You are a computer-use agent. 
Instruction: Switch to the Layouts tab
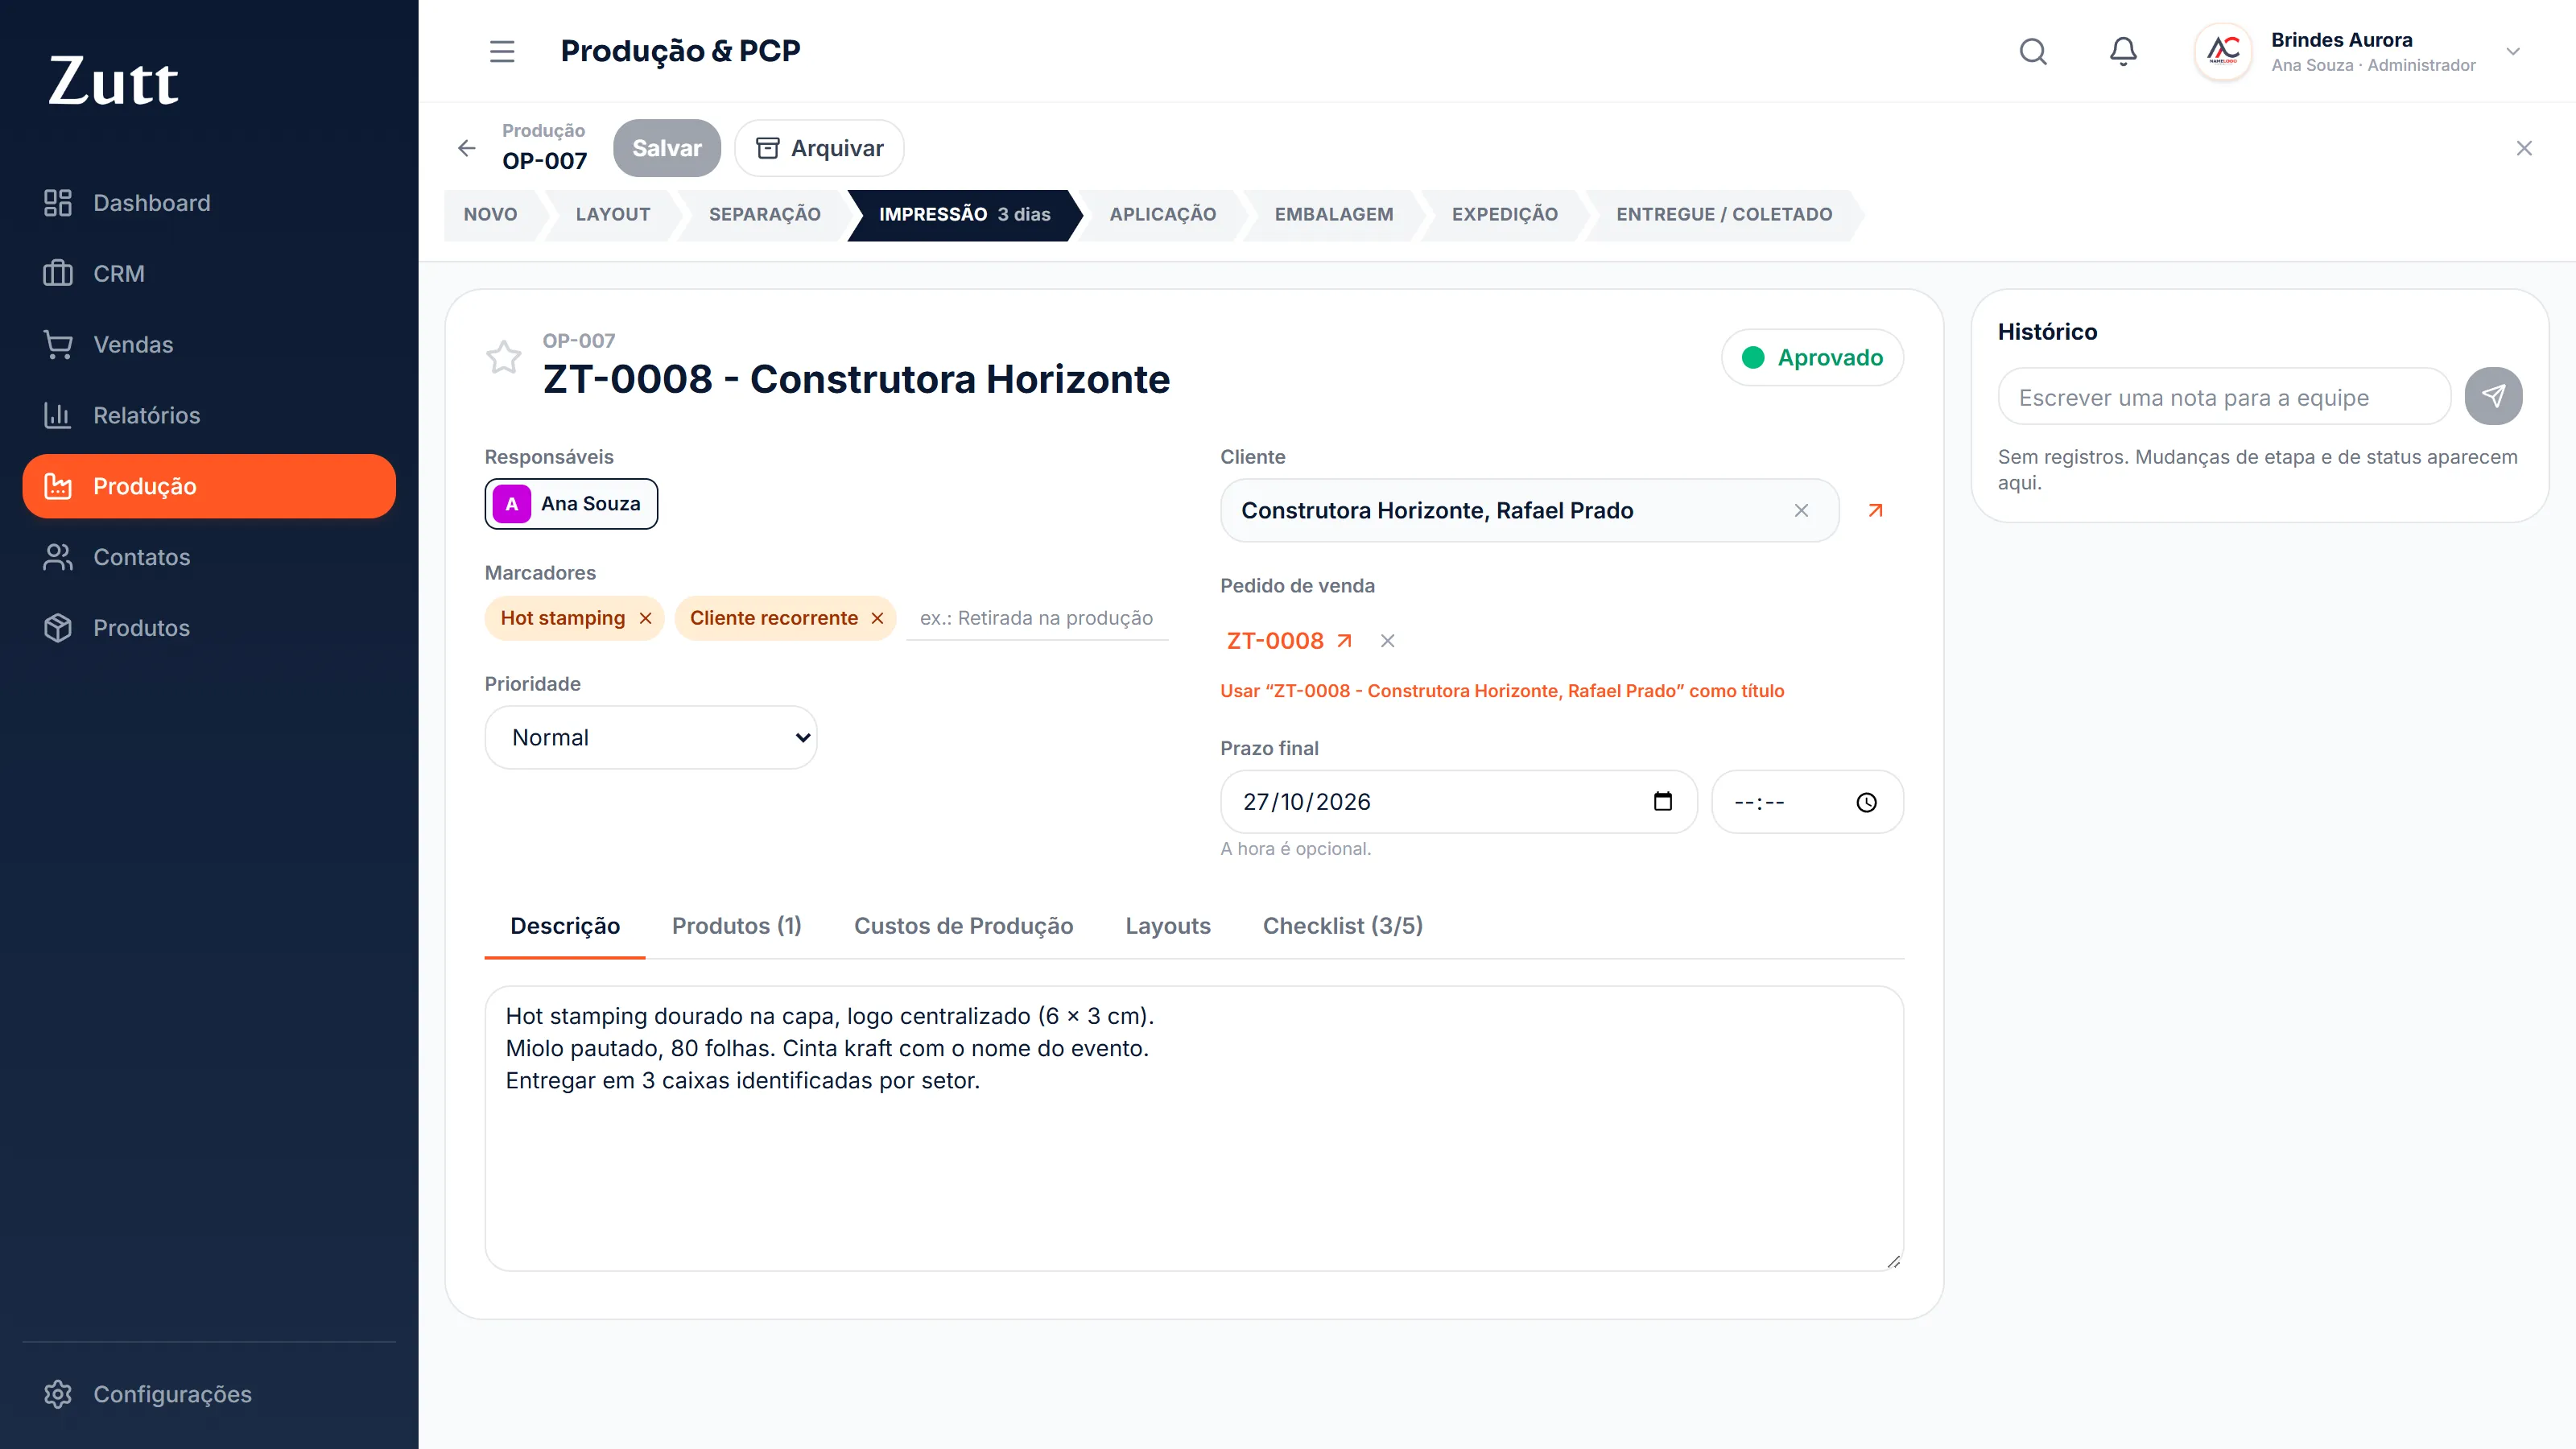(1167, 926)
